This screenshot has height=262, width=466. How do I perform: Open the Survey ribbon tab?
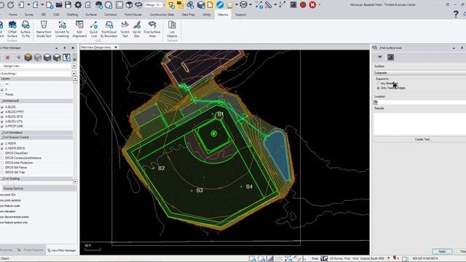click(29, 15)
